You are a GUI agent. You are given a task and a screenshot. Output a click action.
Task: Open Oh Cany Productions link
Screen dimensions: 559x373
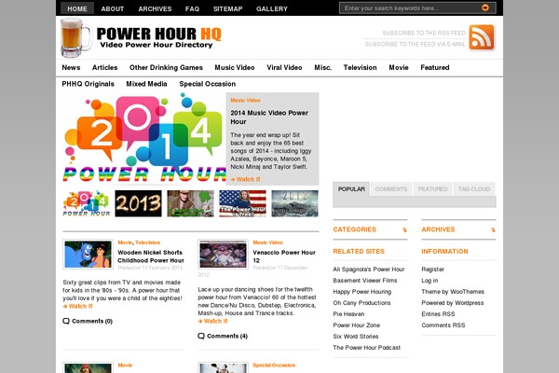pos(361,303)
